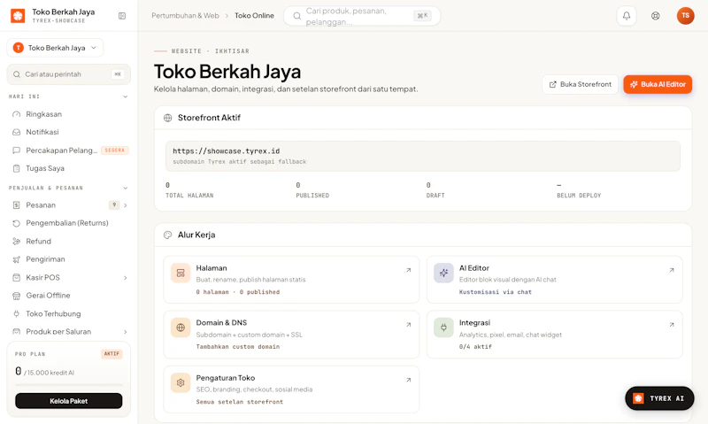Click '0/4 aktif' integrasi status
Viewport: 708px width, 424px height.
[475, 347]
